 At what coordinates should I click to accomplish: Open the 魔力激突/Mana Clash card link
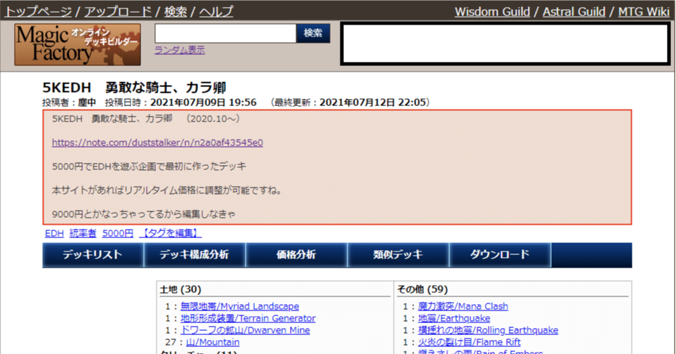pyautogui.click(x=463, y=306)
